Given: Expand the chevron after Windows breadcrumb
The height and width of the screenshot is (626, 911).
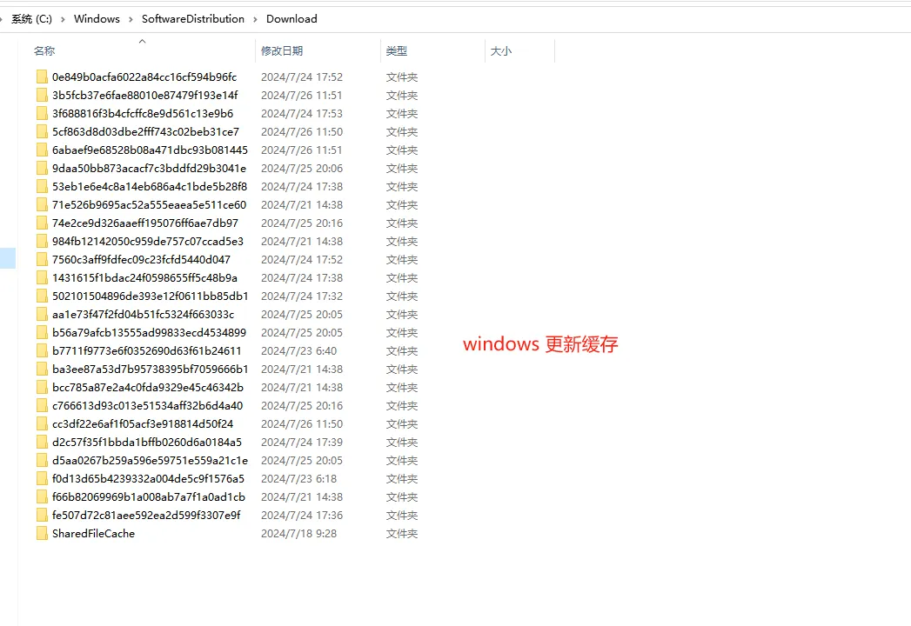Looking at the screenshot, I should [x=130, y=18].
